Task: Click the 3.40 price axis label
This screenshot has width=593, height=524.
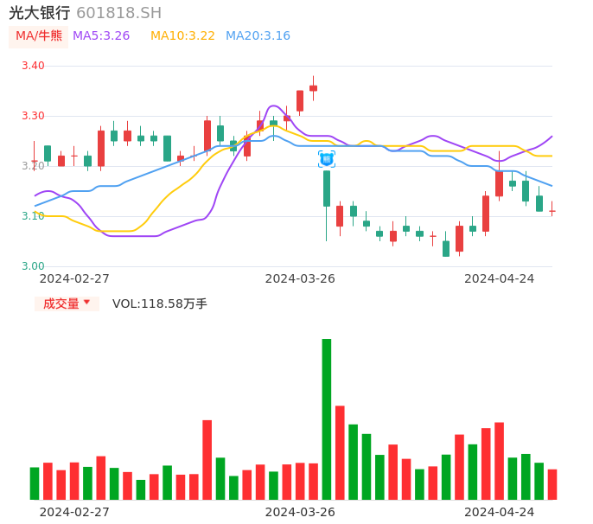Action: (33, 66)
